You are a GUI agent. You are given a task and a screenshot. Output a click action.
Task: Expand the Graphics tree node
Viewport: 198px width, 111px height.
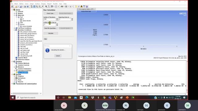pos(15,76)
